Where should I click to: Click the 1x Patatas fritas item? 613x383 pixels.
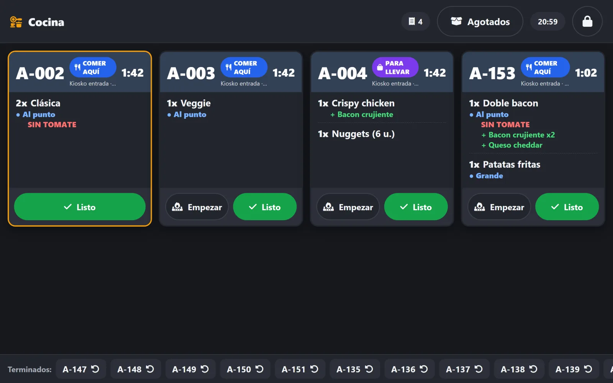[x=505, y=165]
